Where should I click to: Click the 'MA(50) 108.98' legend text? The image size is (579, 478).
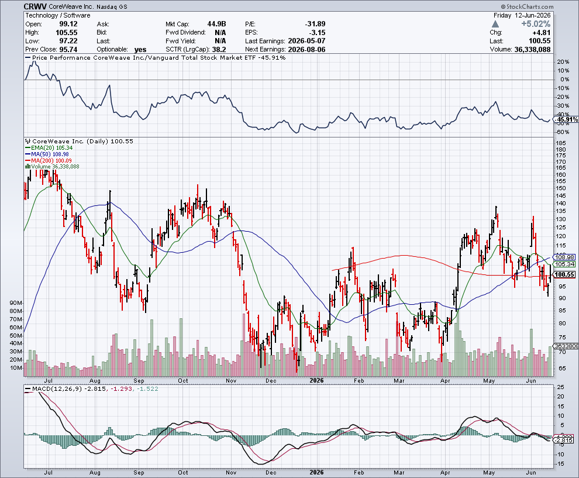[x=50, y=154]
